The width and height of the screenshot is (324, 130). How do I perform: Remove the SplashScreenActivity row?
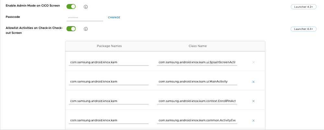253,62
